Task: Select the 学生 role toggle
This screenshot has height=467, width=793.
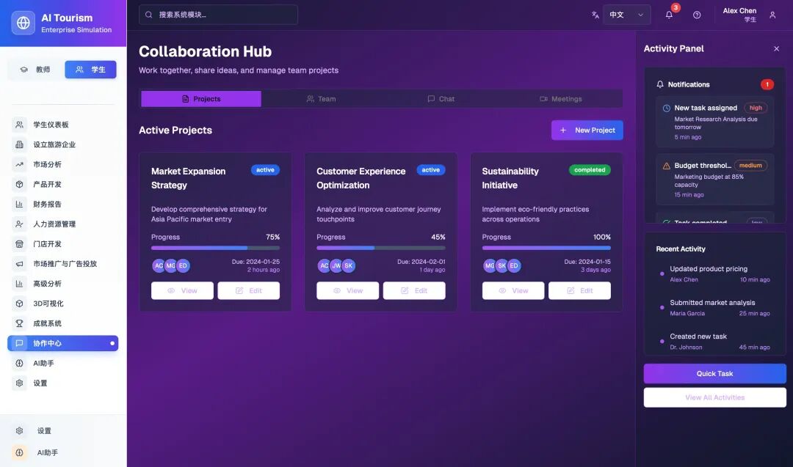Action: (x=90, y=70)
